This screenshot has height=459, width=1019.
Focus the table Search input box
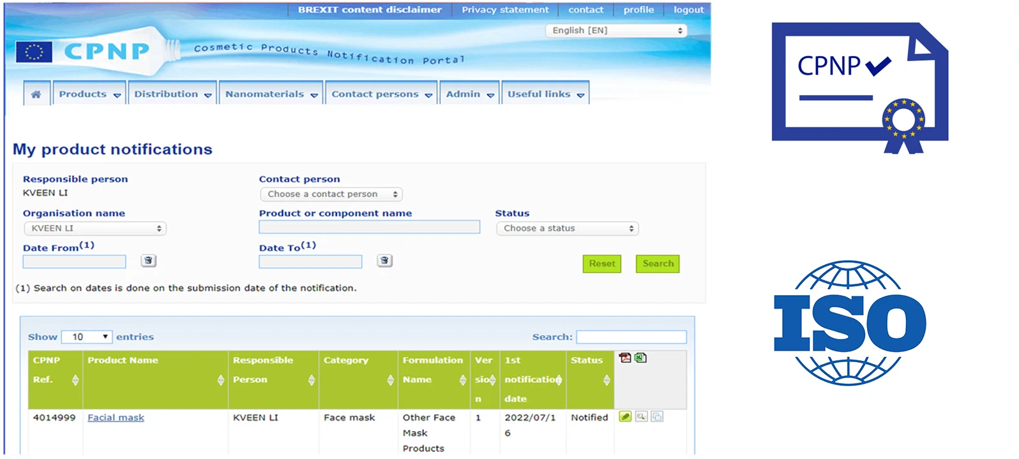(x=631, y=337)
